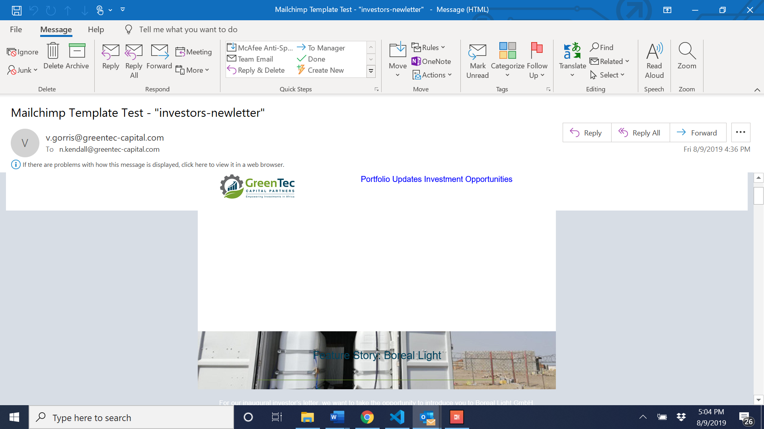Image resolution: width=764 pixels, height=429 pixels.
Task: Mark the message as Unread
Action: point(477,60)
